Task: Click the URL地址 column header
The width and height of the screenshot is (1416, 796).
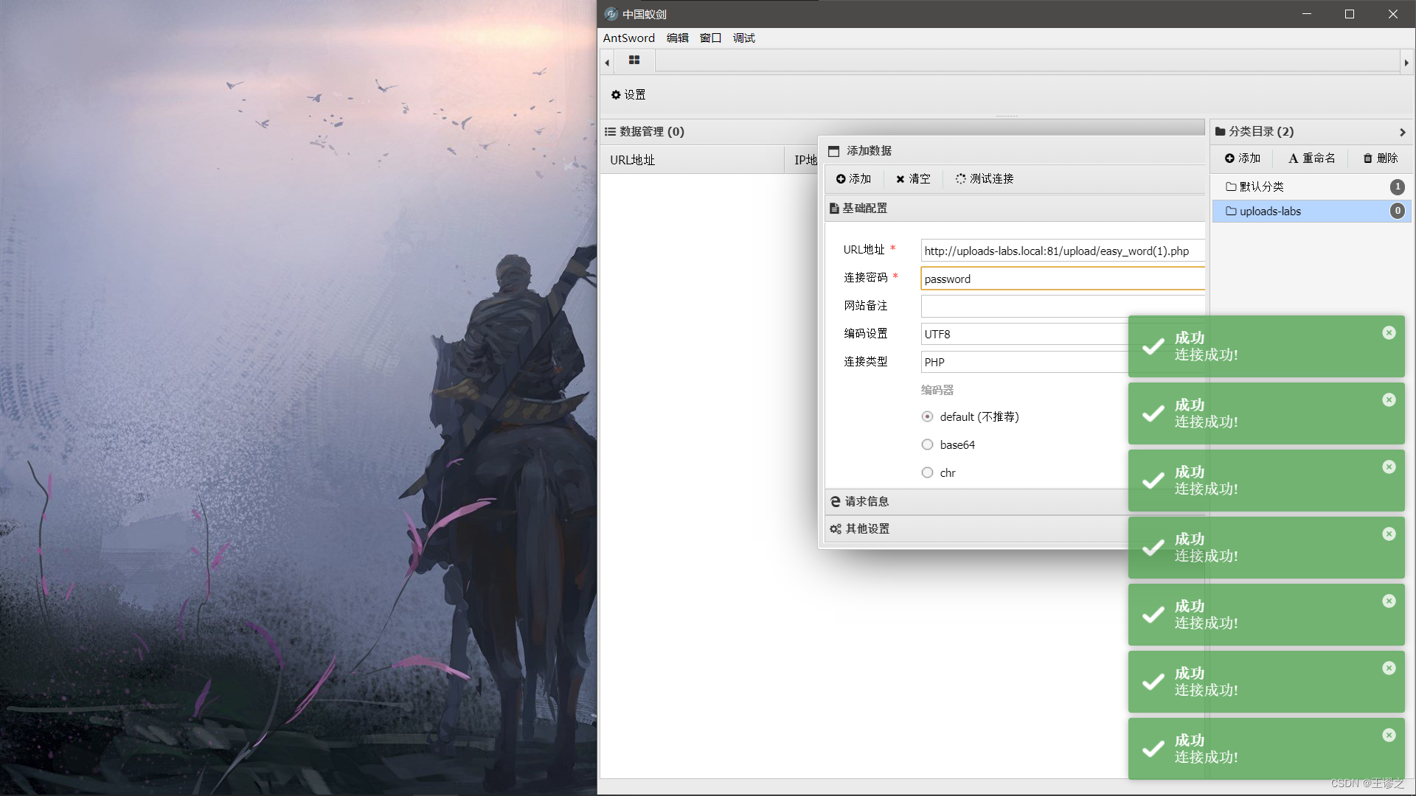Action: pos(692,160)
